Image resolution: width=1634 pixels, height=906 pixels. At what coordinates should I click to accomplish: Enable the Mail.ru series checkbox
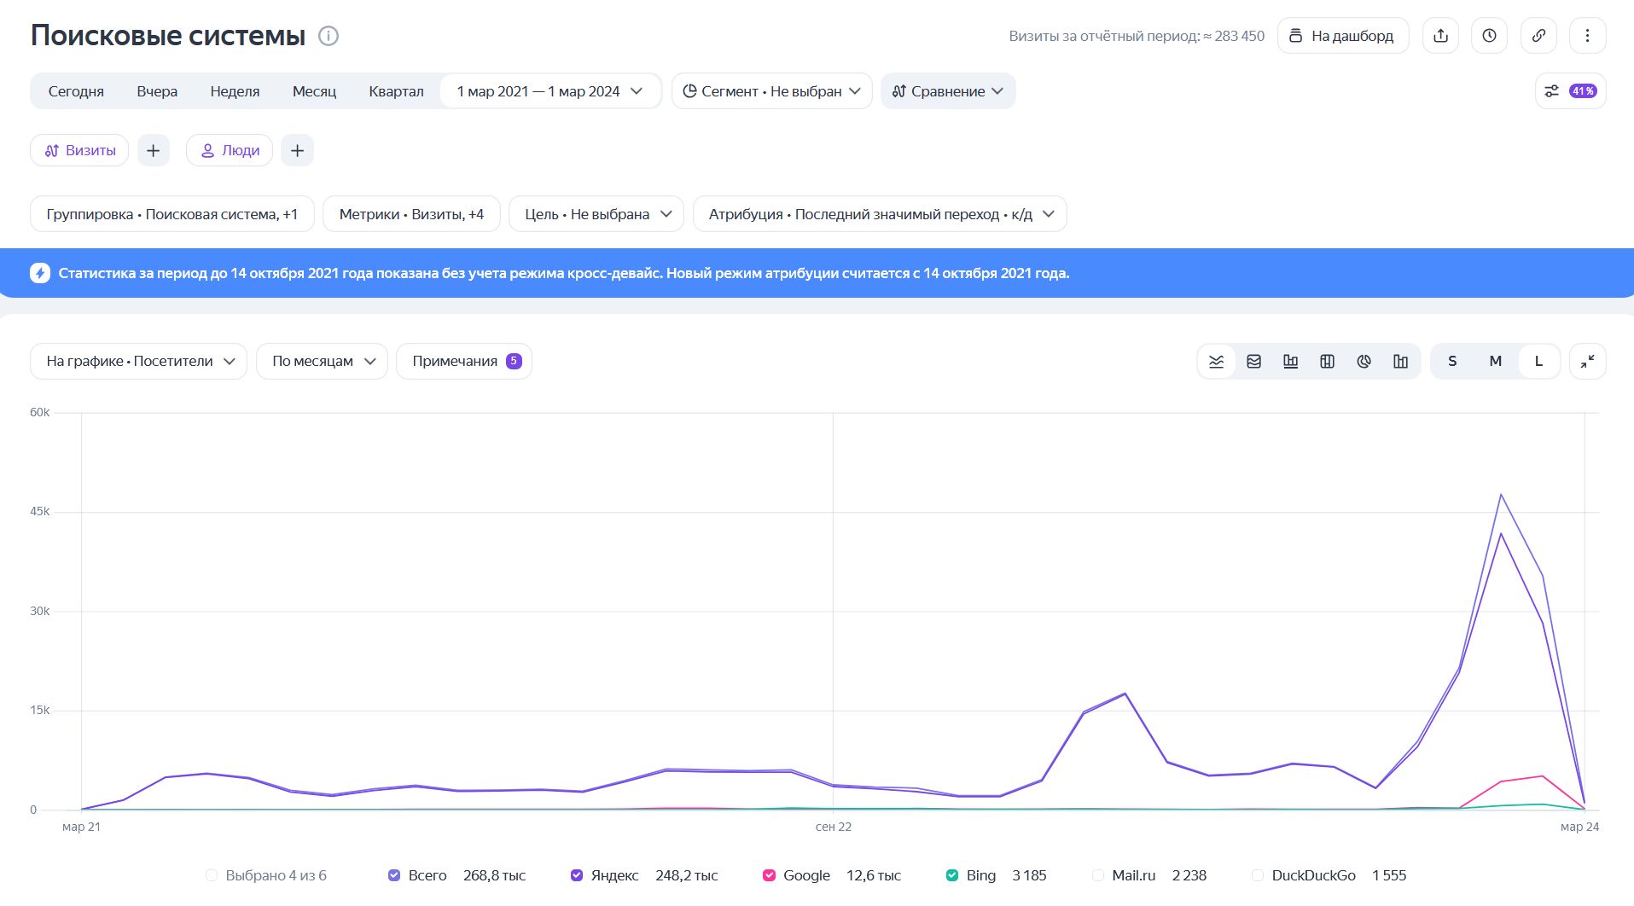[x=1098, y=875]
